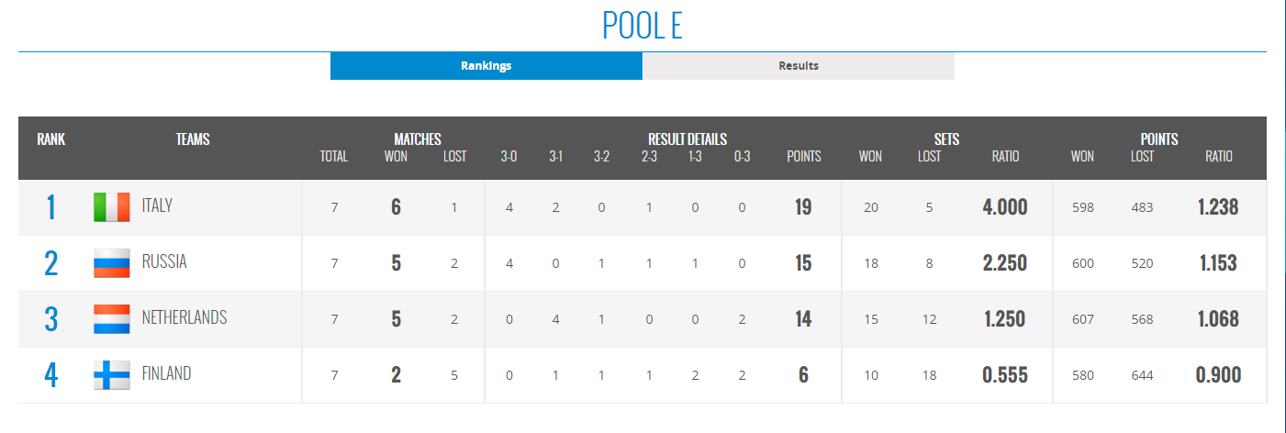Click Russia's 2.250 set ratio
The image size is (1286, 433).
click(x=1004, y=263)
